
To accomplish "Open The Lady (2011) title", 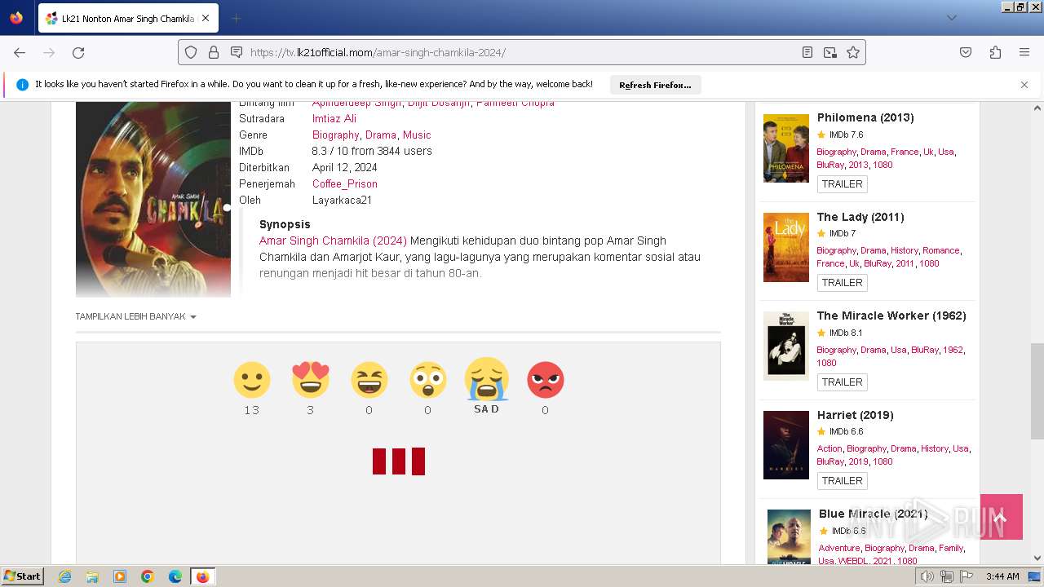I will click(x=860, y=217).
